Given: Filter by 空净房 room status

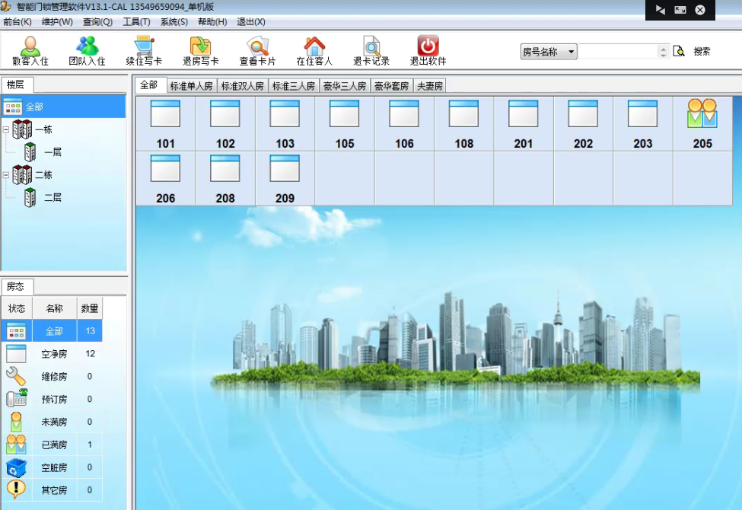Looking at the screenshot, I should [x=52, y=354].
